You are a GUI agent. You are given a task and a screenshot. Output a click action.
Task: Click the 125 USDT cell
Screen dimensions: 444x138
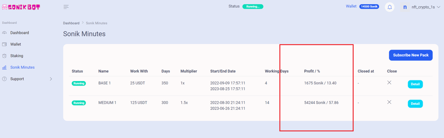139,102
